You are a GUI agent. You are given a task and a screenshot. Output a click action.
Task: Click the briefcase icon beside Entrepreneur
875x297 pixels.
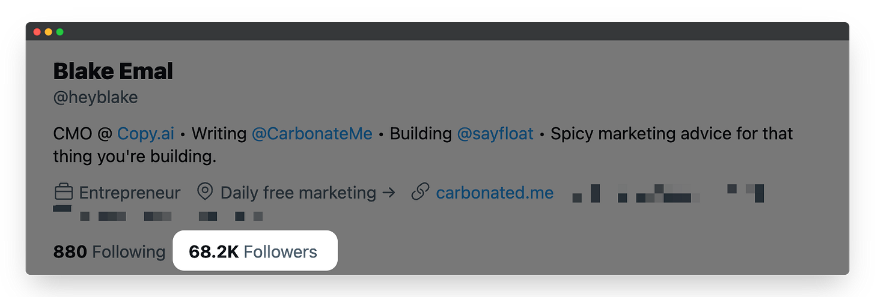coord(63,193)
